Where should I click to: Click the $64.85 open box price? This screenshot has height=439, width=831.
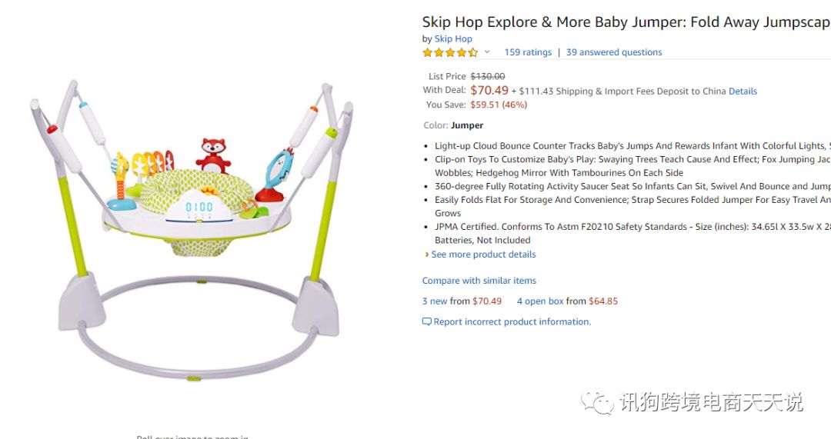(603, 301)
